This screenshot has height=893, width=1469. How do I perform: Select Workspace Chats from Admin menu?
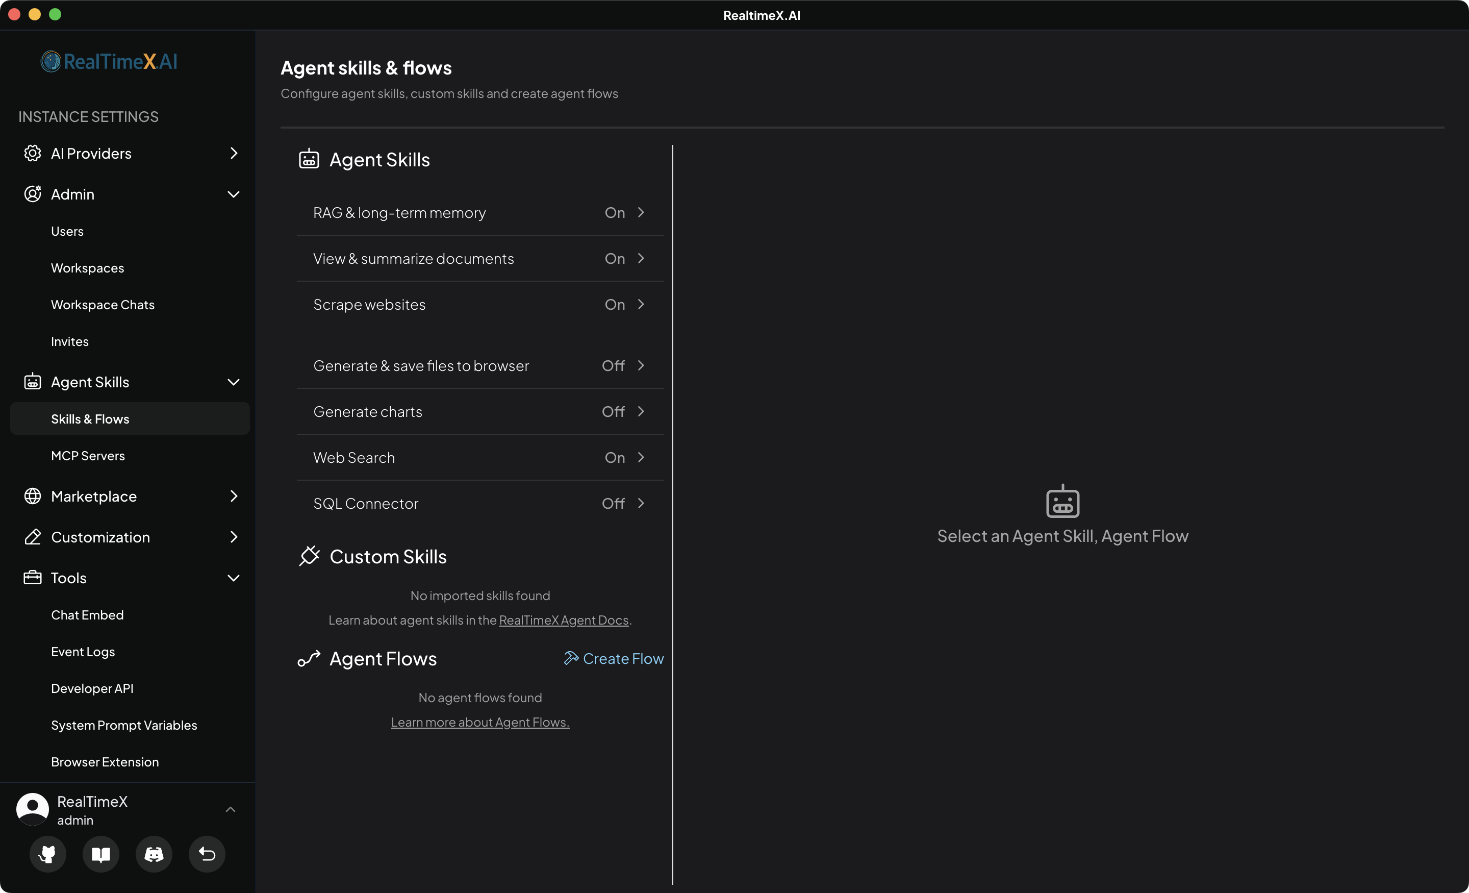point(103,305)
